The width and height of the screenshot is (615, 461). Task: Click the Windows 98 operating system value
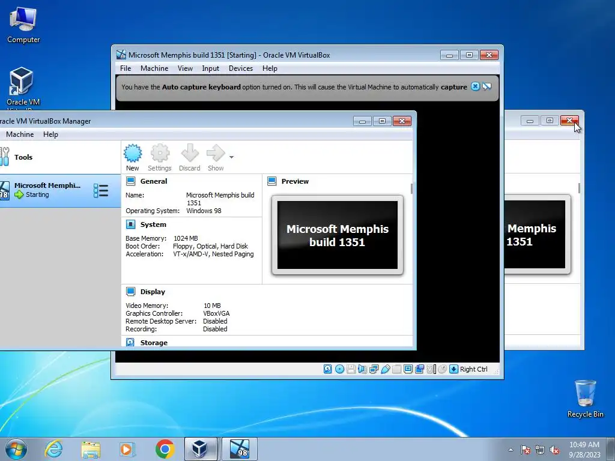[x=204, y=211]
